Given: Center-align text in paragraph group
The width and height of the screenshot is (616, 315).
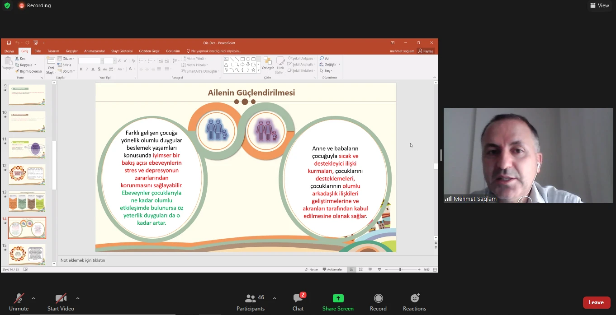Looking at the screenshot, I should pos(147,69).
